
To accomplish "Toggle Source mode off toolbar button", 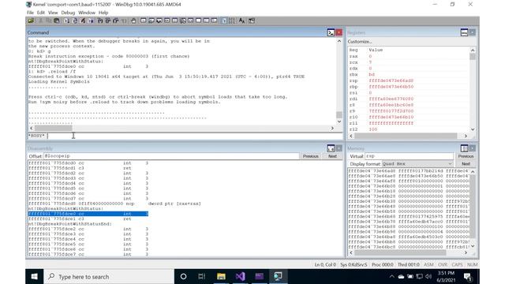I will pos(232,21).
